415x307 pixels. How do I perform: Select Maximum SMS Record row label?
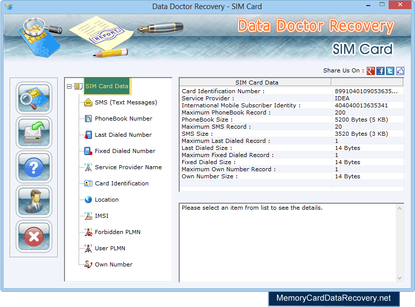pyautogui.click(x=216, y=127)
